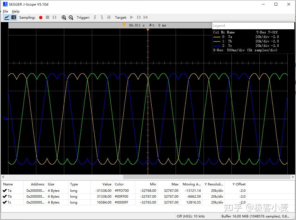Select the both edges trigger icon
The width and height of the screenshot is (296, 220).
(x=109, y=17)
